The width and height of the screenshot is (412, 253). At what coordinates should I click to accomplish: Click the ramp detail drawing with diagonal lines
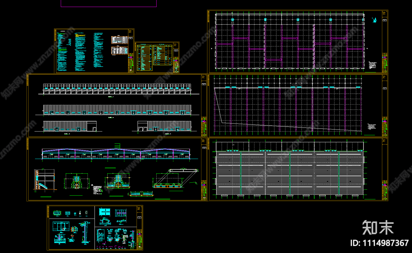point(175,178)
